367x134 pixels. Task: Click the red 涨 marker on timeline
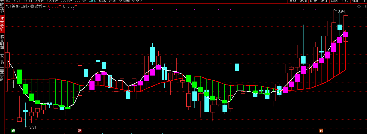80,131
